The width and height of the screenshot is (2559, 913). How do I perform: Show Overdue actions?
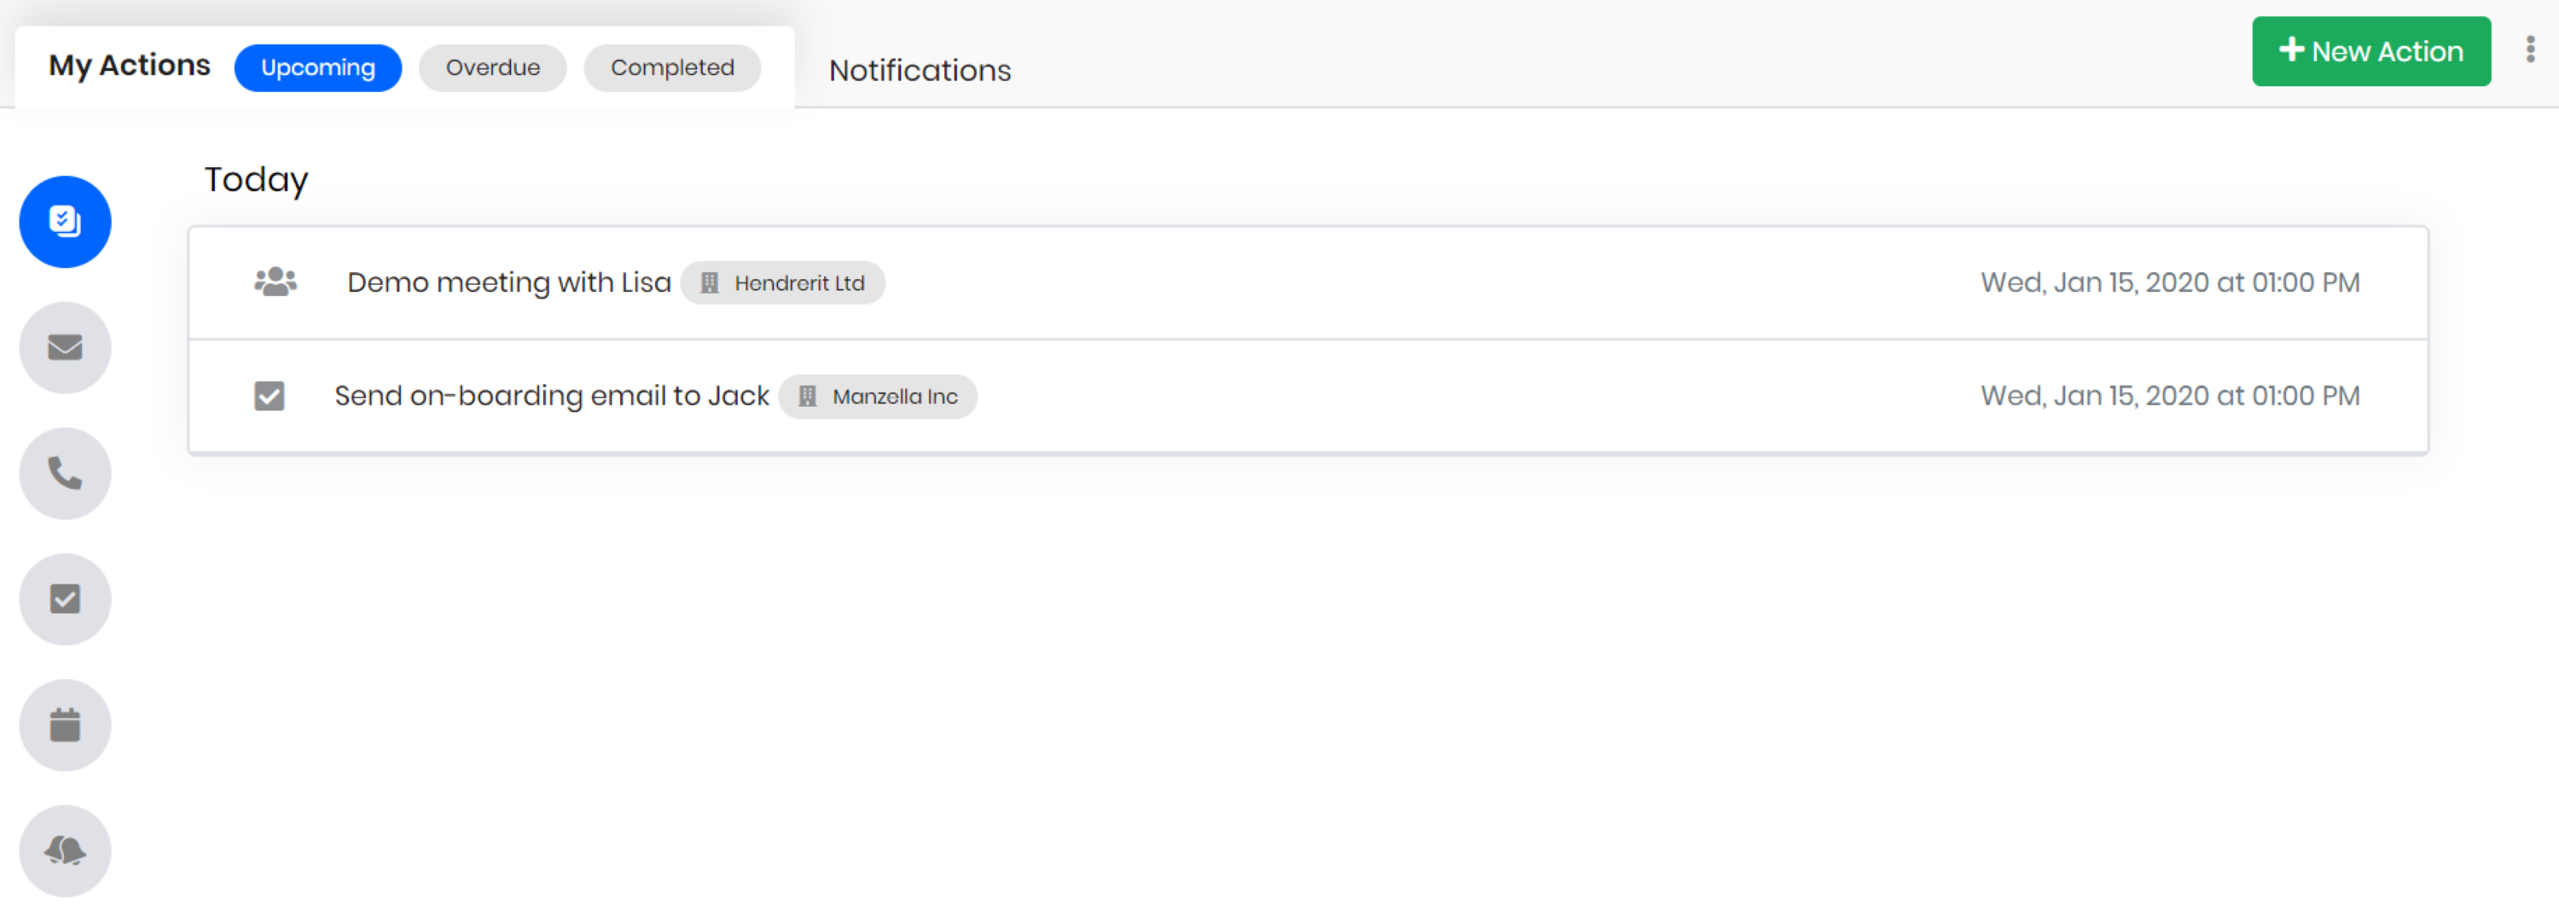(x=493, y=67)
